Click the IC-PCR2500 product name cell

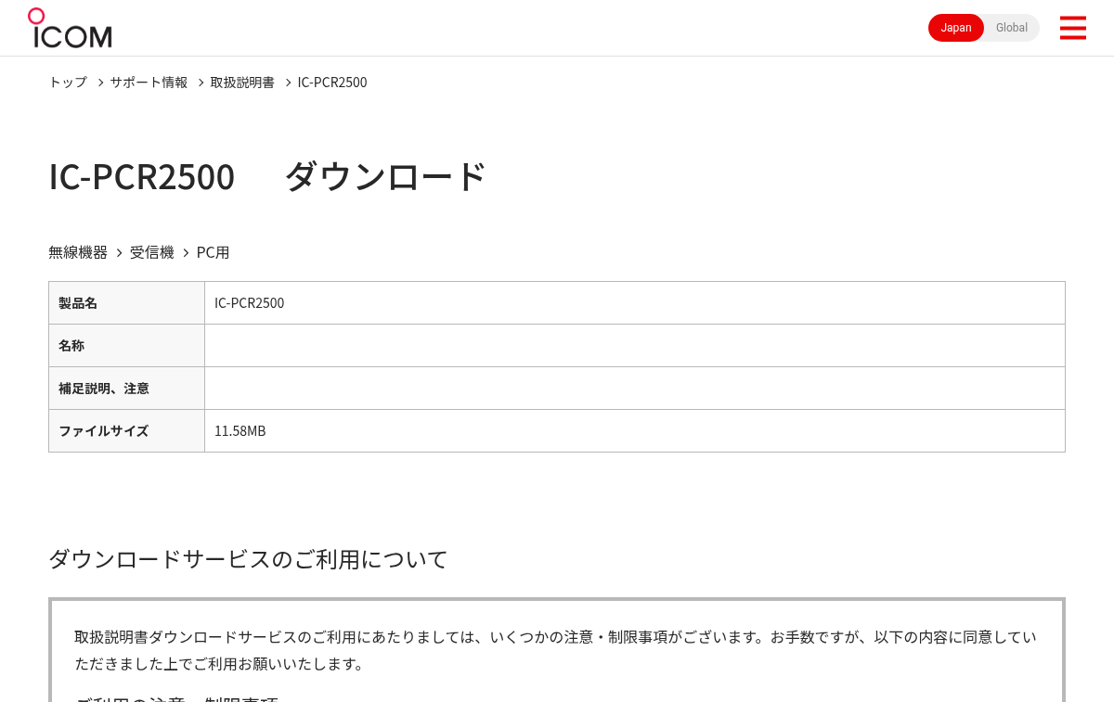(x=635, y=303)
